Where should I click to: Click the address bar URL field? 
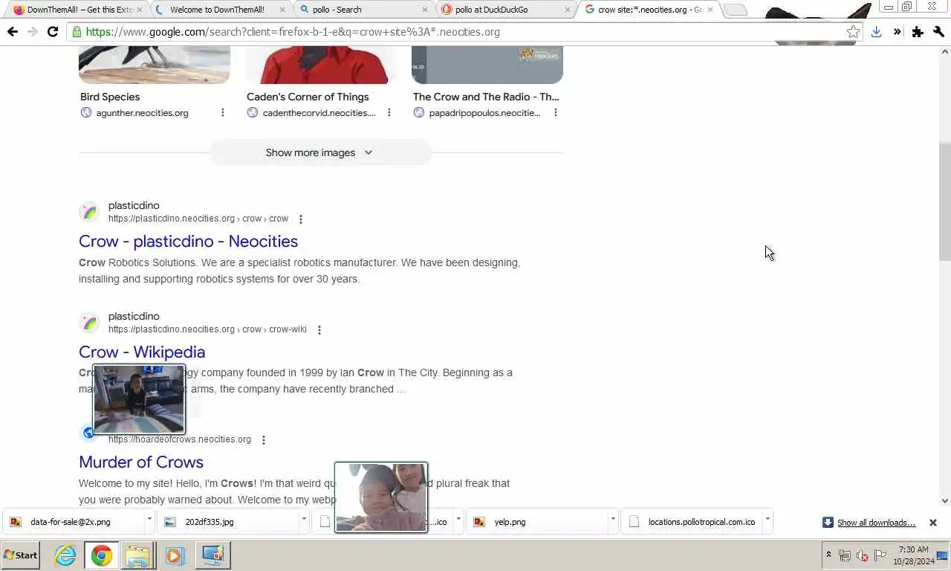point(461,32)
